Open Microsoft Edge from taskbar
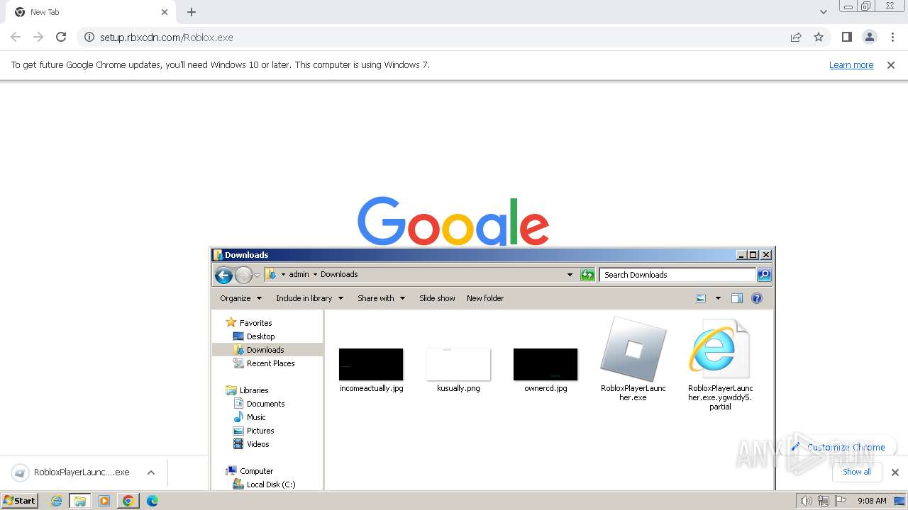 coord(153,501)
